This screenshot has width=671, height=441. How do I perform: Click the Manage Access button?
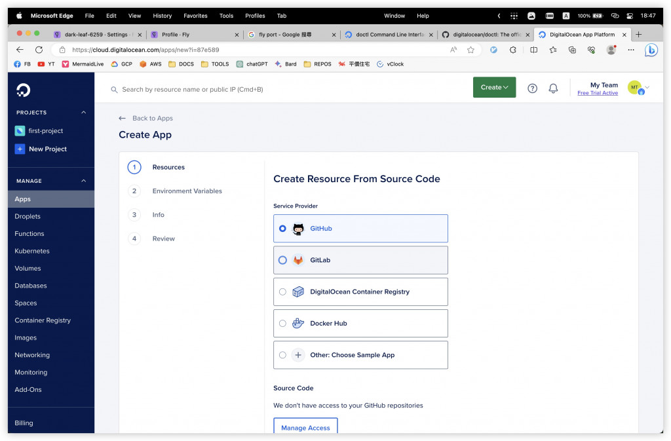tap(305, 427)
